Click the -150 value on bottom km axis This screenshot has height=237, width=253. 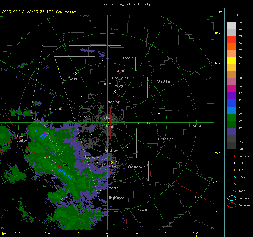17,233
